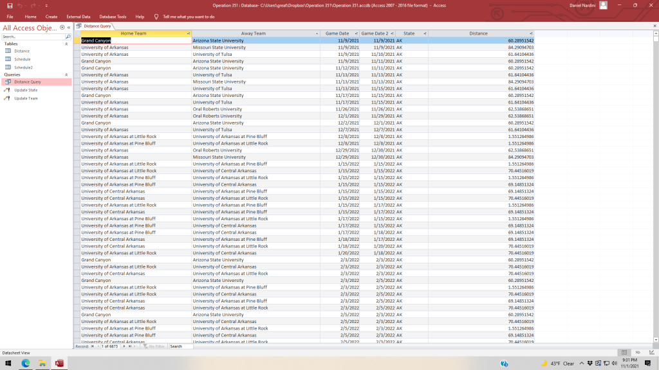Switch to SQL view from the status bar
Viewport: 659px width, 370px height.
[x=638, y=353]
